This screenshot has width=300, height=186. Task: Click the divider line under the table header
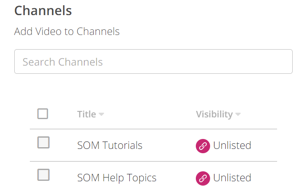click(153, 129)
